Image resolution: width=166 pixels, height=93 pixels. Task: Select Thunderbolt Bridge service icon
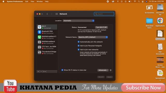pos(39,52)
